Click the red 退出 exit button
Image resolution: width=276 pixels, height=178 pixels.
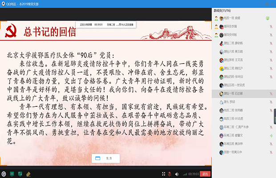click(x=205, y=174)
